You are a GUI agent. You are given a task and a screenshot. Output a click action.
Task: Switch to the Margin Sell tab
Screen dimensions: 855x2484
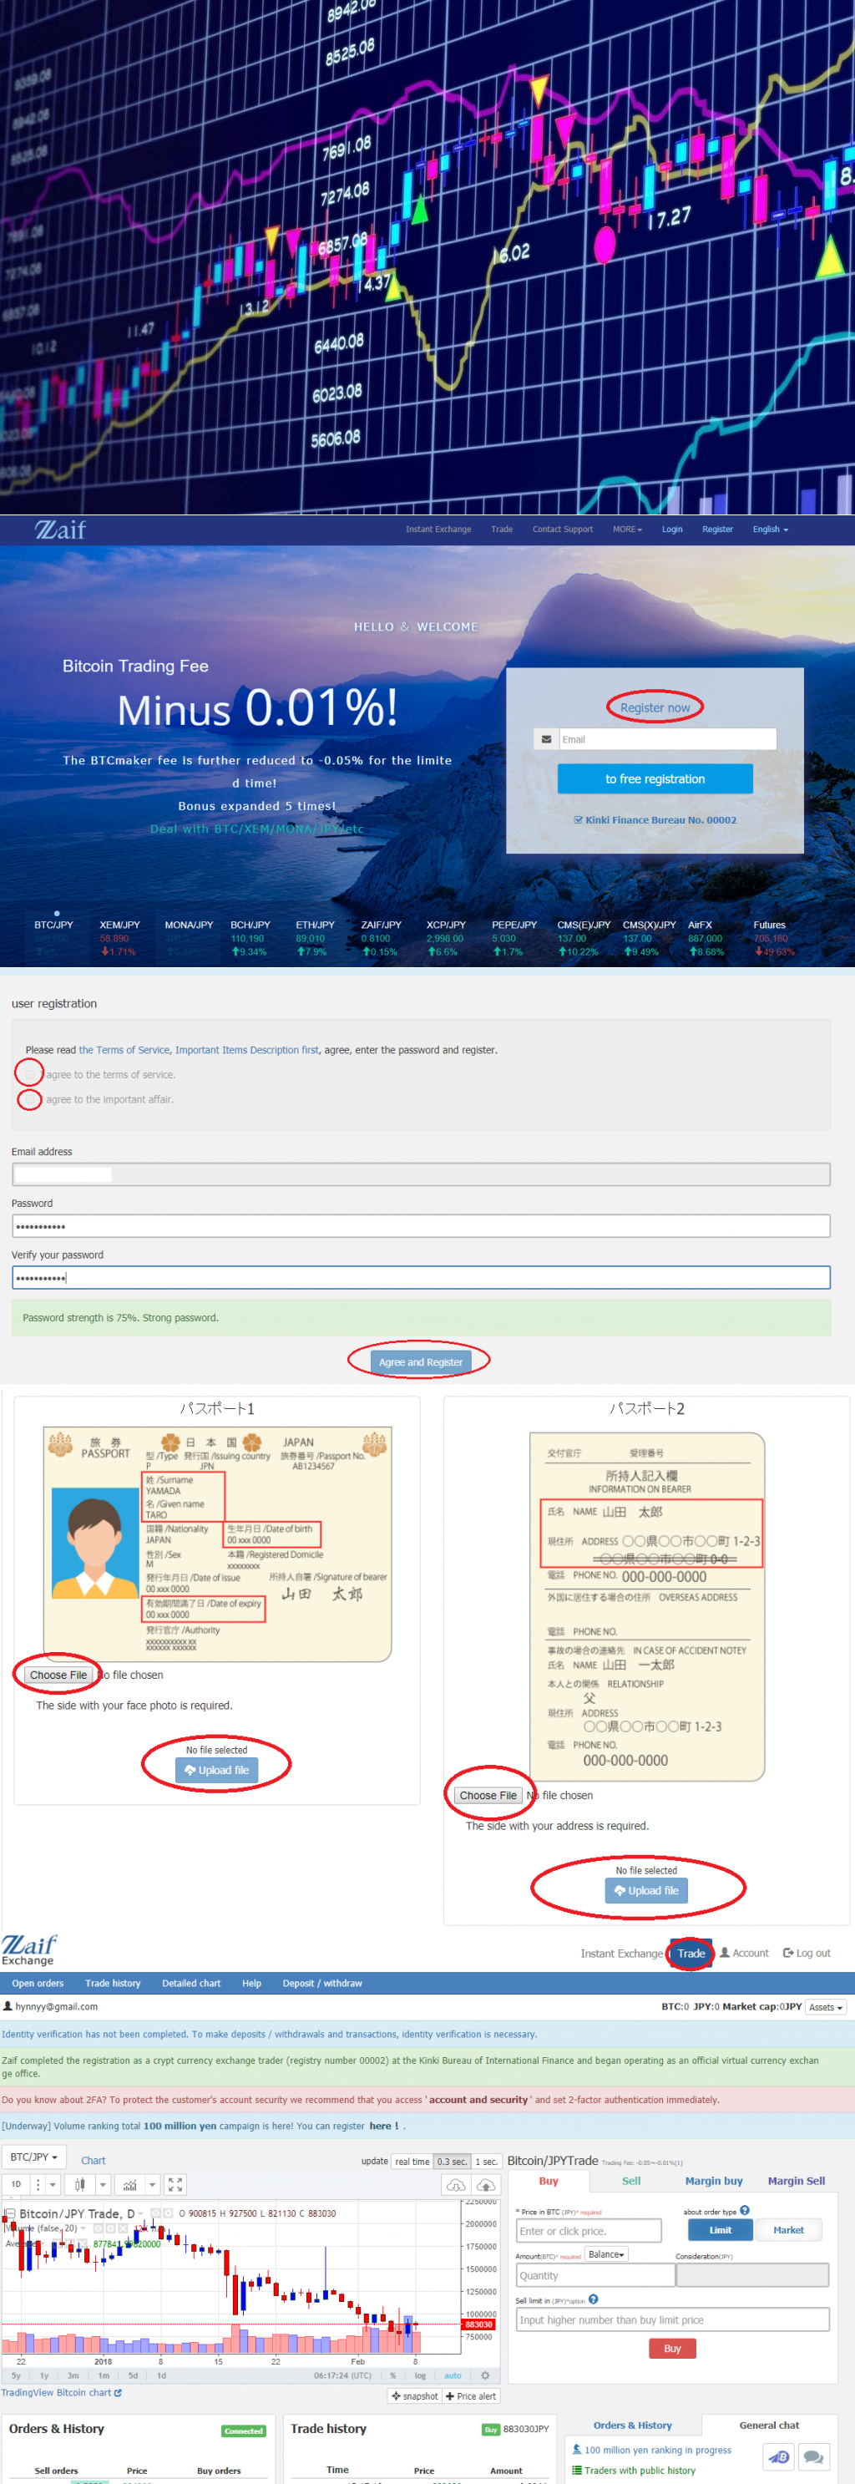tap(797, 2180)
